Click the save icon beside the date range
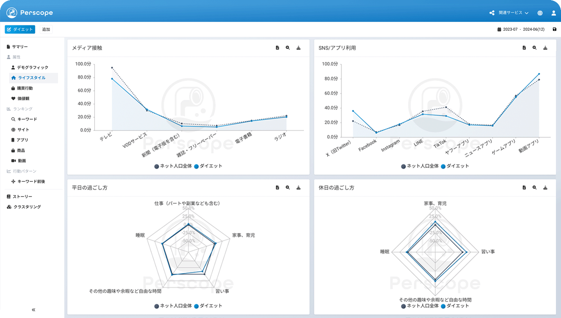Screen dimensions: 561x318 (x=554, y=29)
